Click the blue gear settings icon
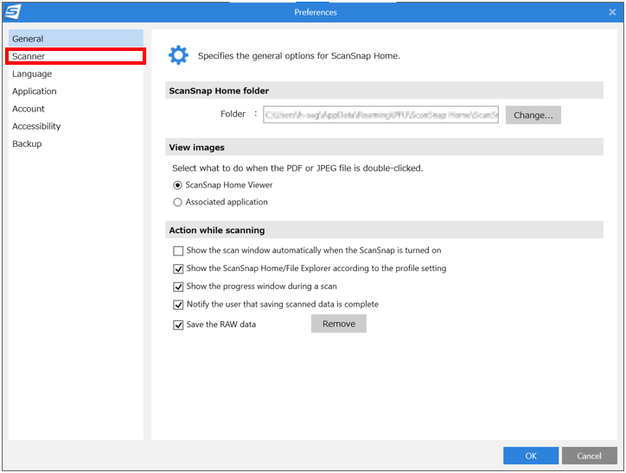Image resolution: width=626 pixels, height=473 pixels. click(x=178, y=55)
